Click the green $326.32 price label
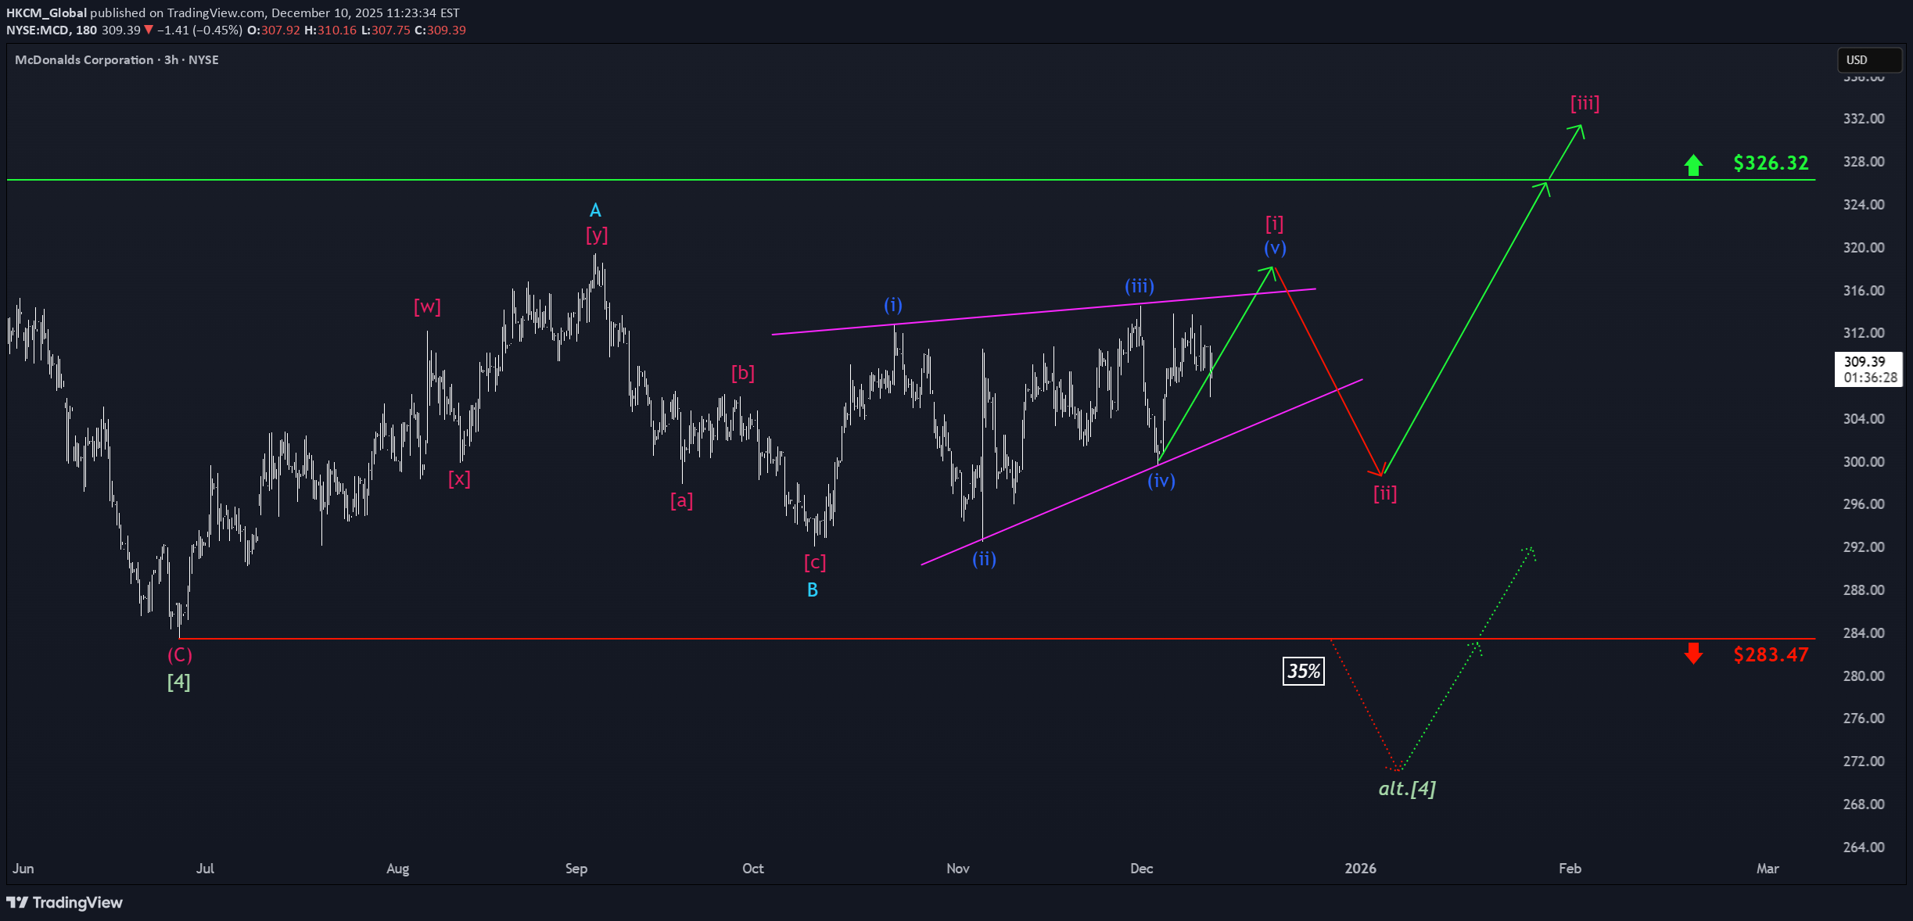The height and width of the screenshot is (921, 1913). point(1771,163)
